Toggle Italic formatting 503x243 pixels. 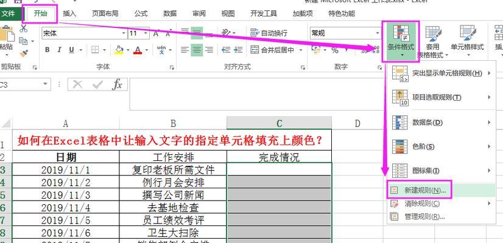(x=59, y=50)
